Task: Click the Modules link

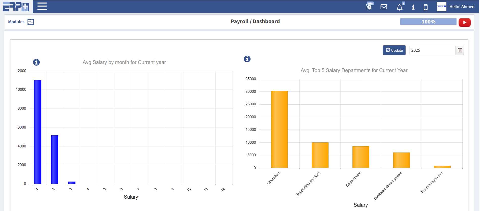Action: [16, 22]
